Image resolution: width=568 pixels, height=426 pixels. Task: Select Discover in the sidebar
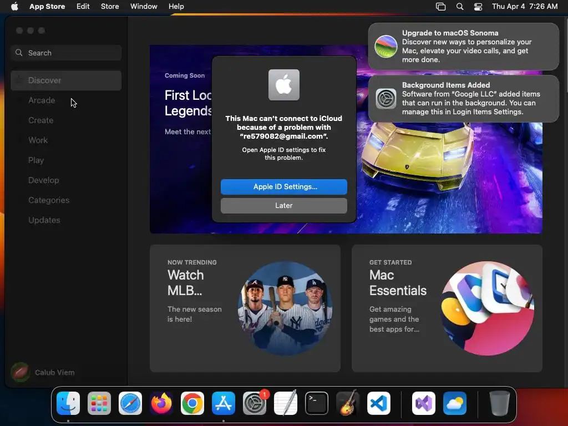66,80
